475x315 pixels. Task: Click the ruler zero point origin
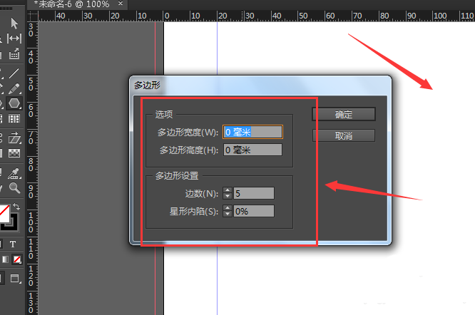(x=32, y=16)
